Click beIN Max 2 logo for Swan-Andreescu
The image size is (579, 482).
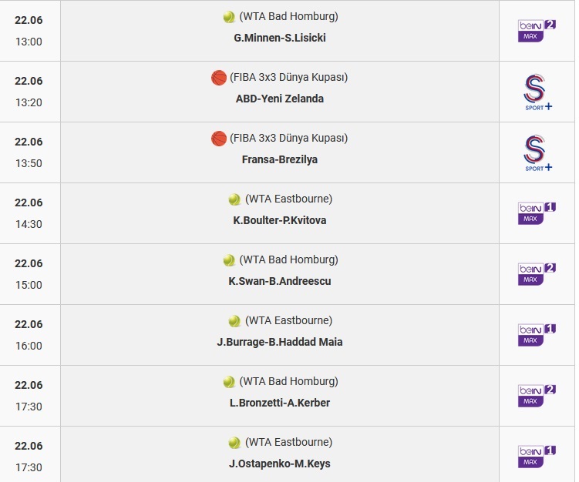click(x=537, y=274)
